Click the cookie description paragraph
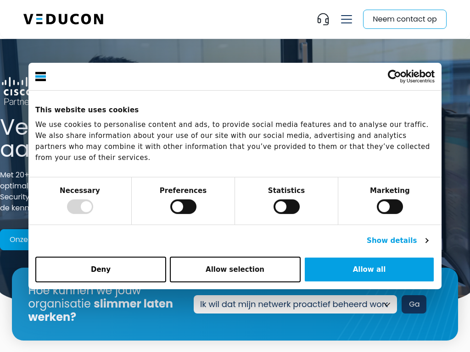Screen dimensions: 470x352 click(232, 141)
